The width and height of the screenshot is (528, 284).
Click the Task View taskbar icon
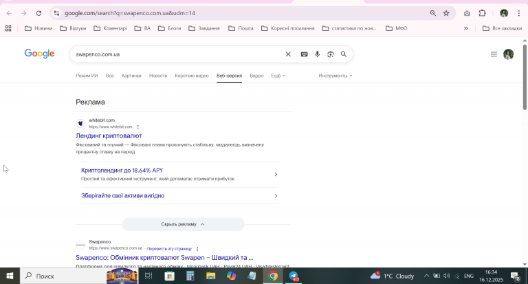tap(148, 276)
